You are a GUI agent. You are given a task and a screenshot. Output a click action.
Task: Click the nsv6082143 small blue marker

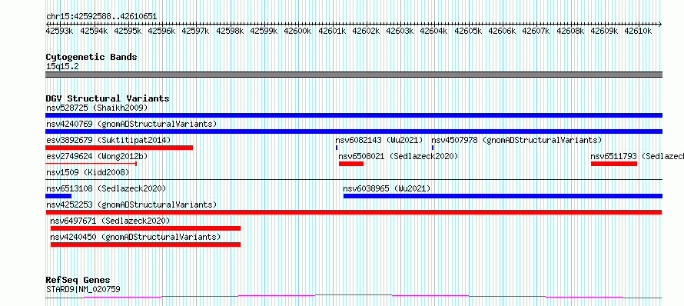coord(337,148)
